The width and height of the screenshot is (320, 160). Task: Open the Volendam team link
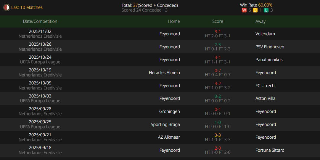(x=265, y=34)
